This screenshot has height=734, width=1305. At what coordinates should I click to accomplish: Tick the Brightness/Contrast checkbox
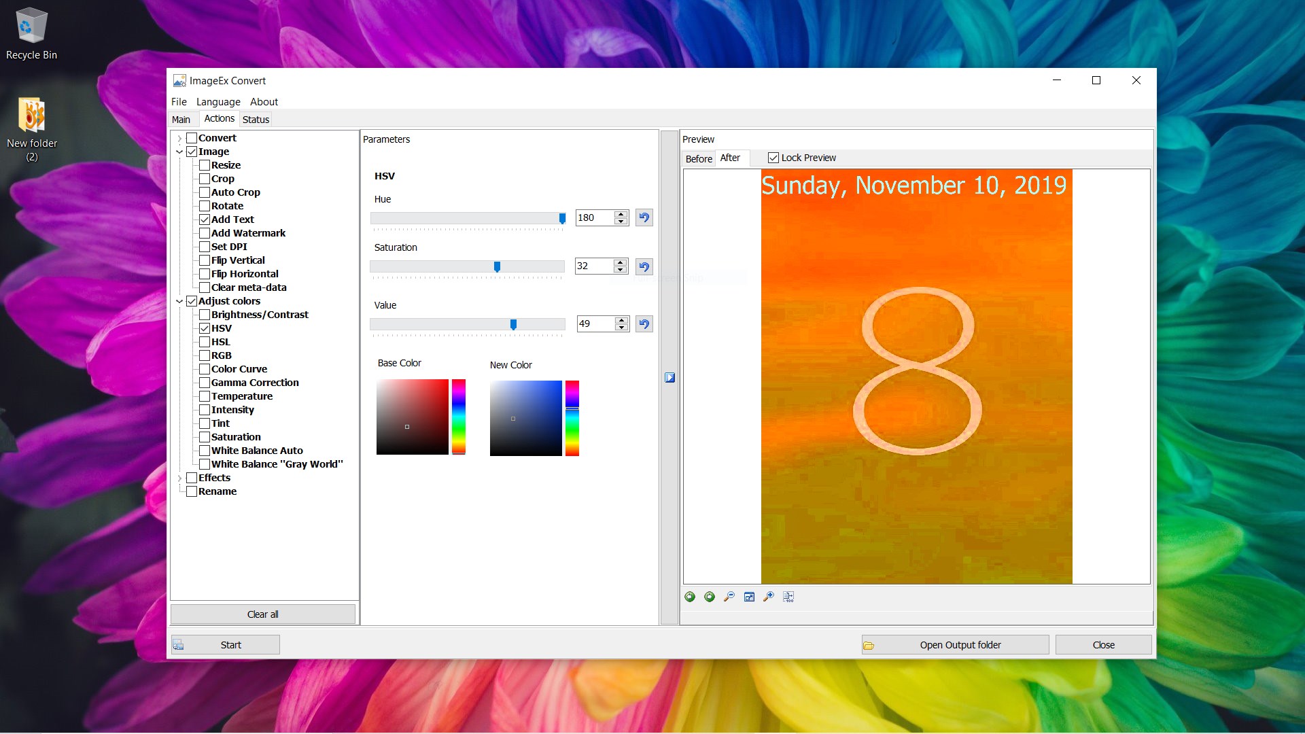pos(205,315)
